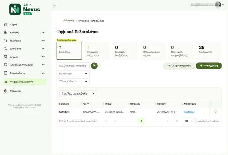Open Επαφές menu item
Image resolution: width=228 pixels, height=155 pixels.
point(14,32)
